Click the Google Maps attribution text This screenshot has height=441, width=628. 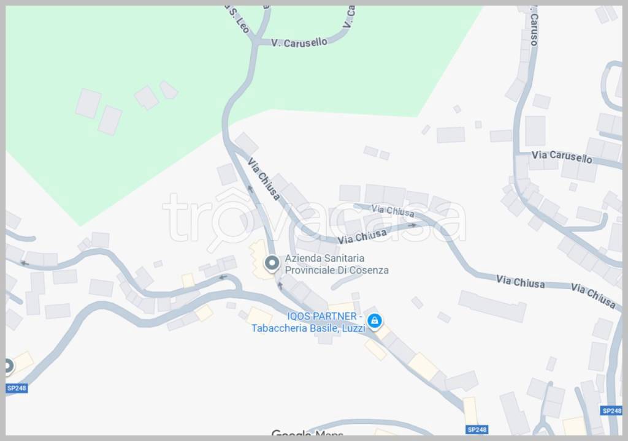coord(307,433)
